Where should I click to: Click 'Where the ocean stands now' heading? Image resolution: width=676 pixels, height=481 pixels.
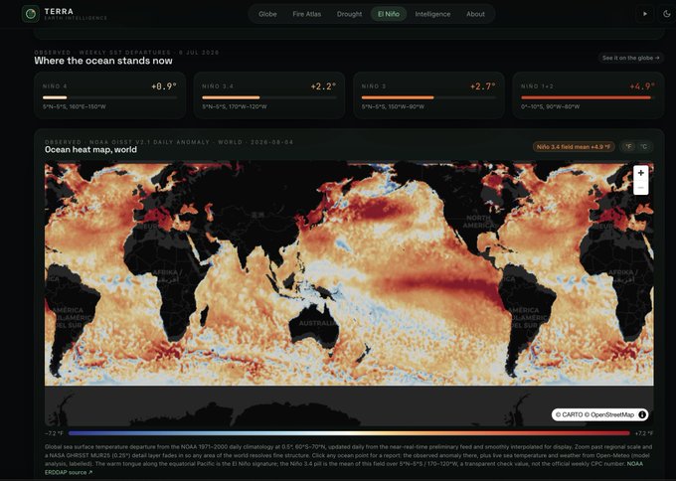pos(103,61)
